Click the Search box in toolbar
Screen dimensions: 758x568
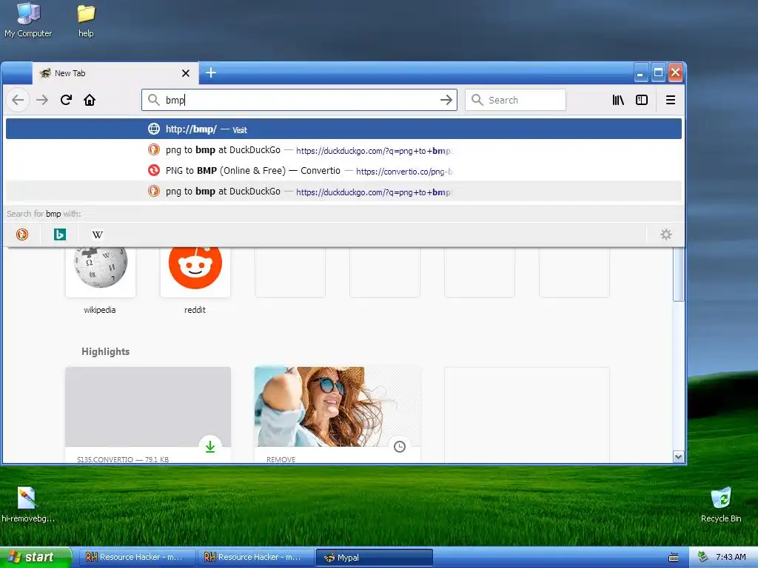point(515,100)
